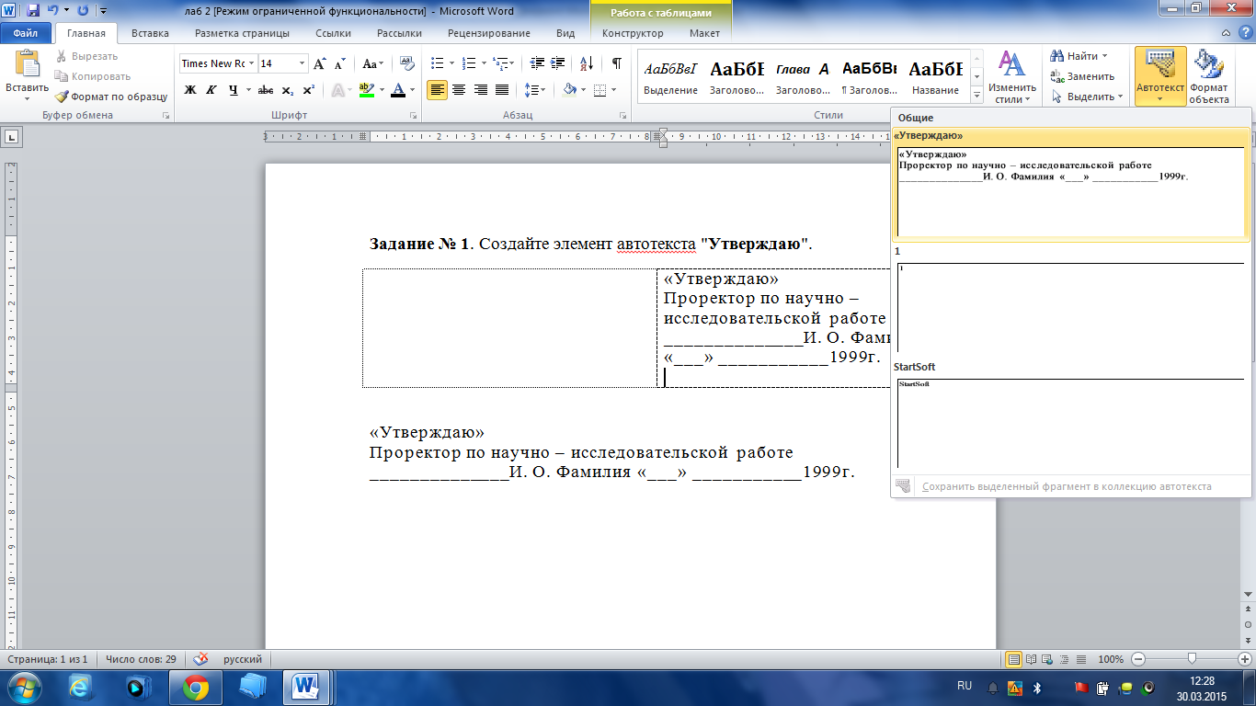Apply underline (Ч) formatting

[234, 90]
